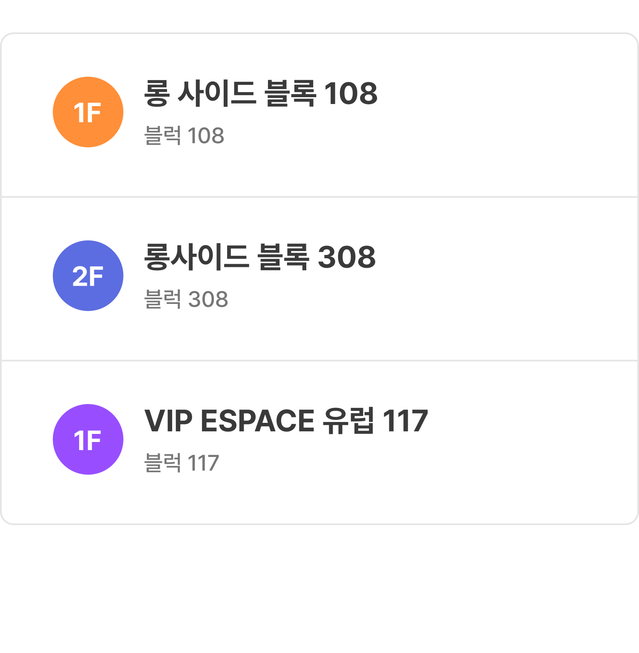Click the number 308 in the bold title
The height and width of the screenshot is (653, 639).
(347, 257)
